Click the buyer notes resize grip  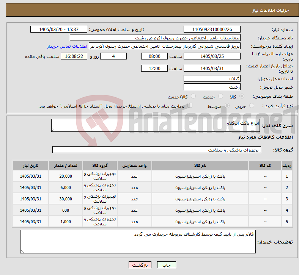(x=22, y=252)
